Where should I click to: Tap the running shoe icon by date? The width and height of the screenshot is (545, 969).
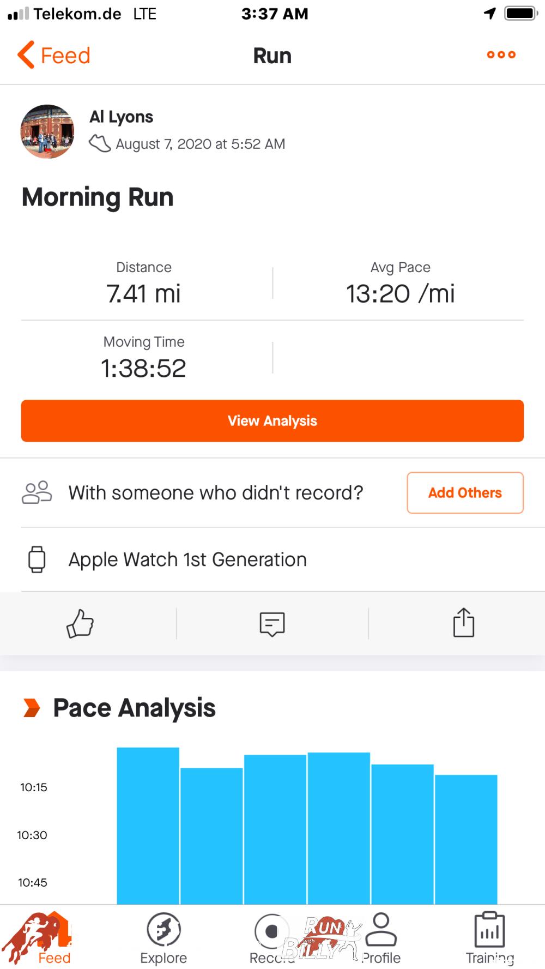(x=100, y=144)
